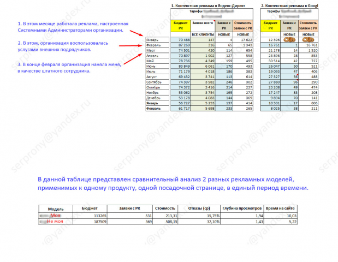This screenshot has width=338, height=262.
Task: Select the total requests cell '147'
Action: [x=203, y=40]
